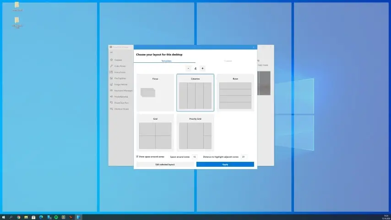Pick the Focus layout template
This screenshot has width=391, height=220.
point(155,93)
